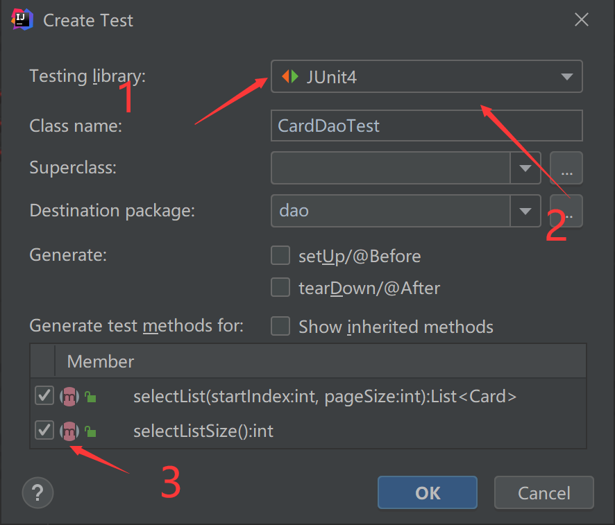Enable the tearDown/@After checkbox

point(280,287)
